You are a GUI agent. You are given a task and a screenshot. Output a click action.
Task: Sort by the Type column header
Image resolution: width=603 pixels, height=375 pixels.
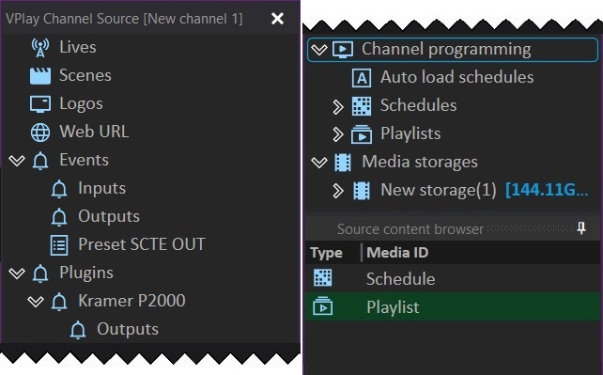coord(326,253)
